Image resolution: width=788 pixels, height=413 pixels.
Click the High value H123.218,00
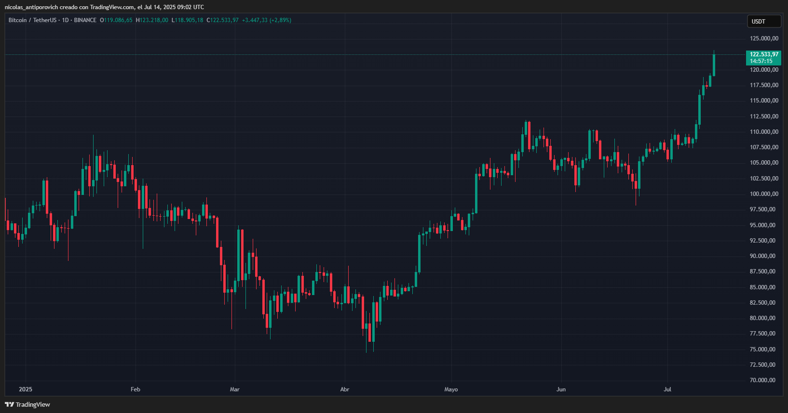(152, 20)
